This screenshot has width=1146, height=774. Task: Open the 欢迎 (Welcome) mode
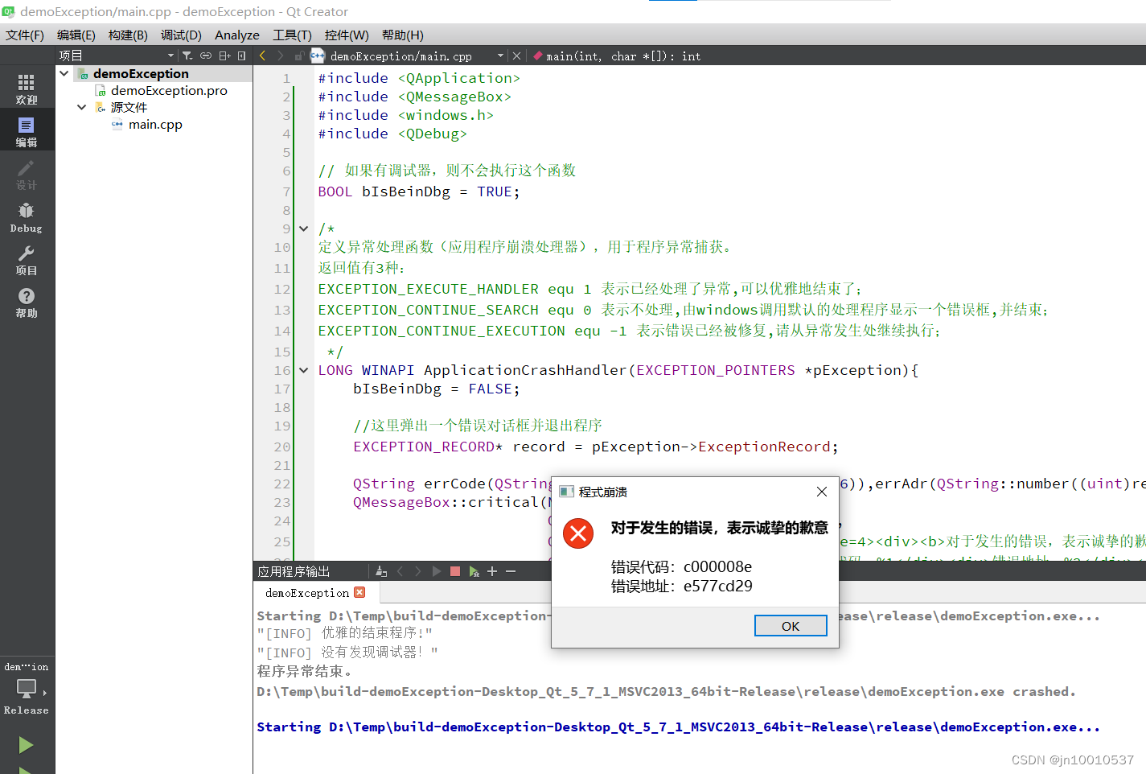pos(26,86)
